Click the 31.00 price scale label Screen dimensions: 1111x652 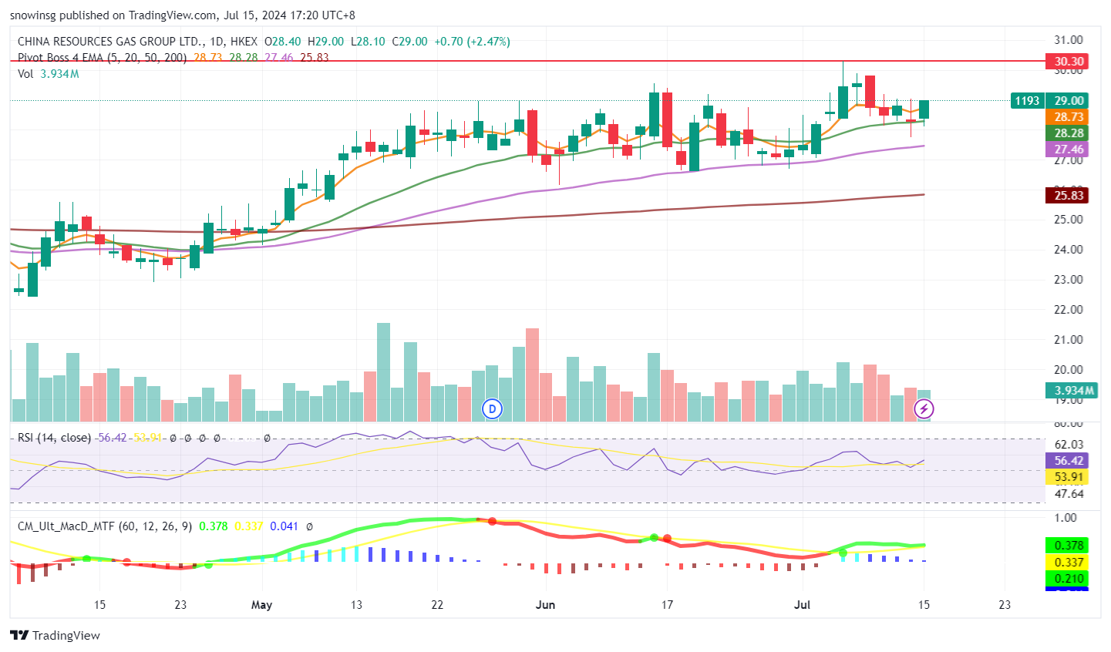[1069, 40]
